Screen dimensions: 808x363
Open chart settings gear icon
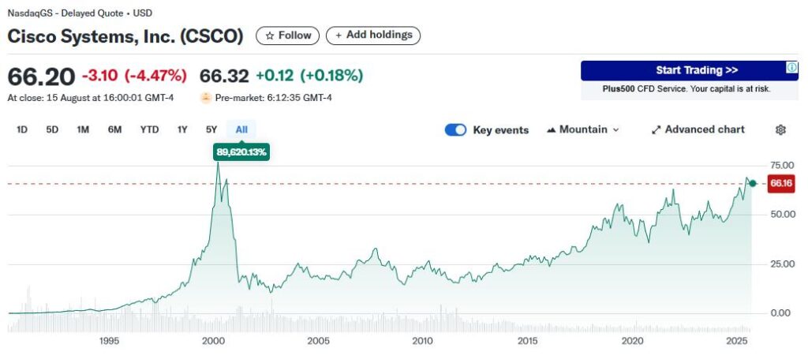tap(781, 129)
